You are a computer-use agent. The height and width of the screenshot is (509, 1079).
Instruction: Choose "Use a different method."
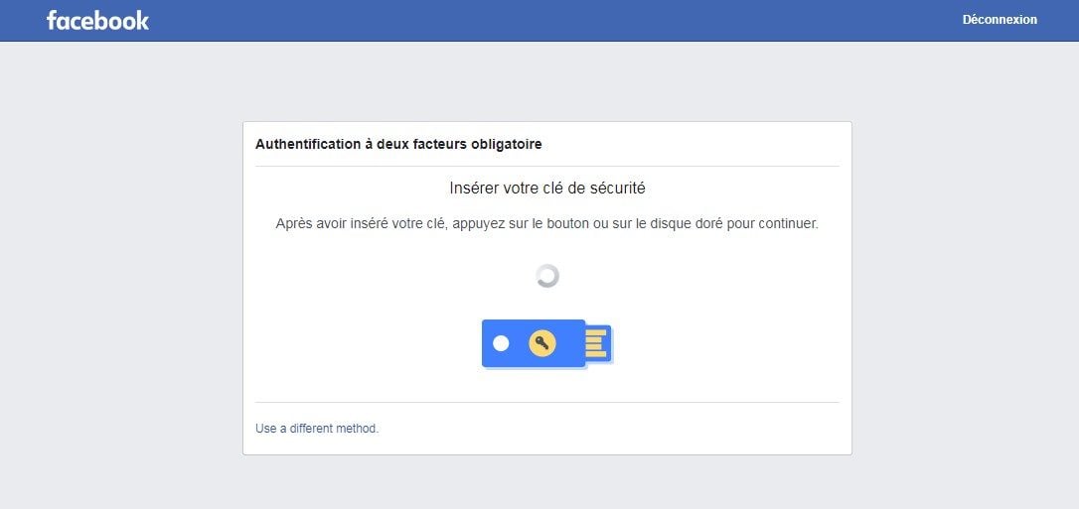[x=317, y=428]
